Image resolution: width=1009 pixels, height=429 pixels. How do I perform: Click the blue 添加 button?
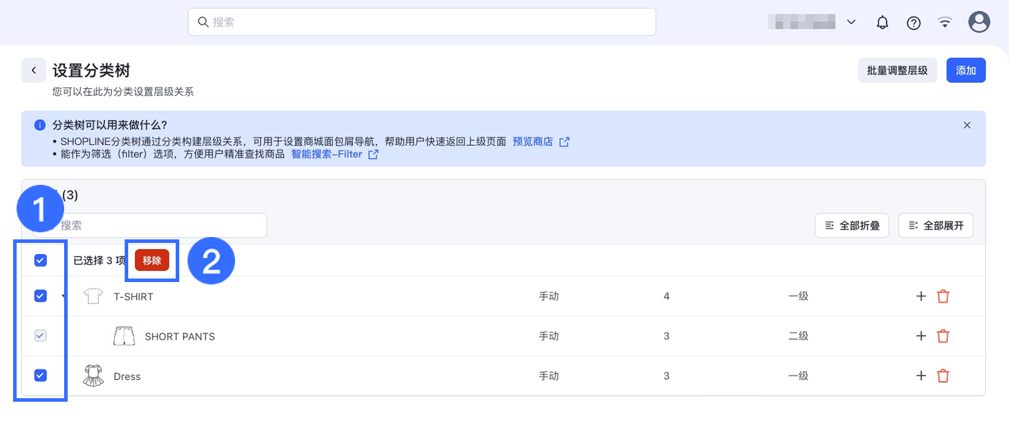[966, 70]
